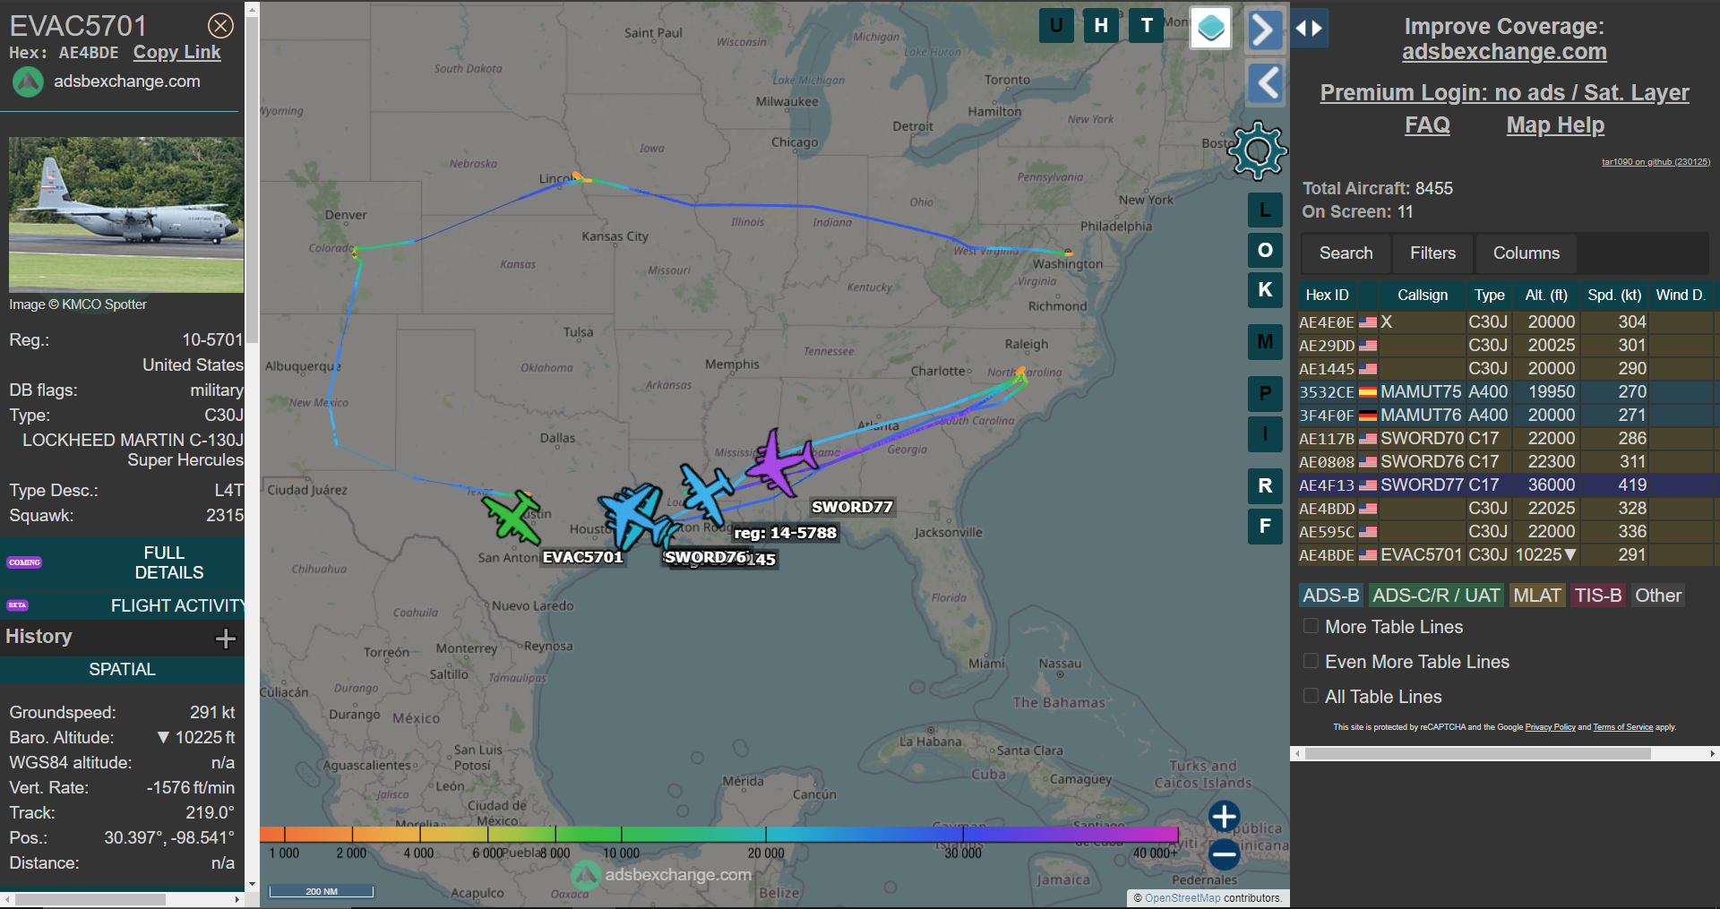Click the R map button
The width and height of the screenshot is (1720, 909).
click(x=1265, y=486)
